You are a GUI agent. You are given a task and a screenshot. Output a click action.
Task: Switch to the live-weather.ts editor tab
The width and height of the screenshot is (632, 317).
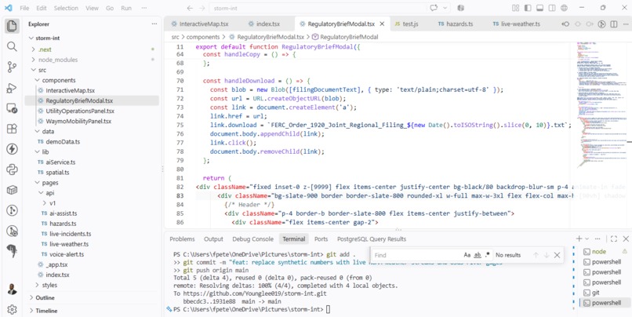(x=516, y=24)
